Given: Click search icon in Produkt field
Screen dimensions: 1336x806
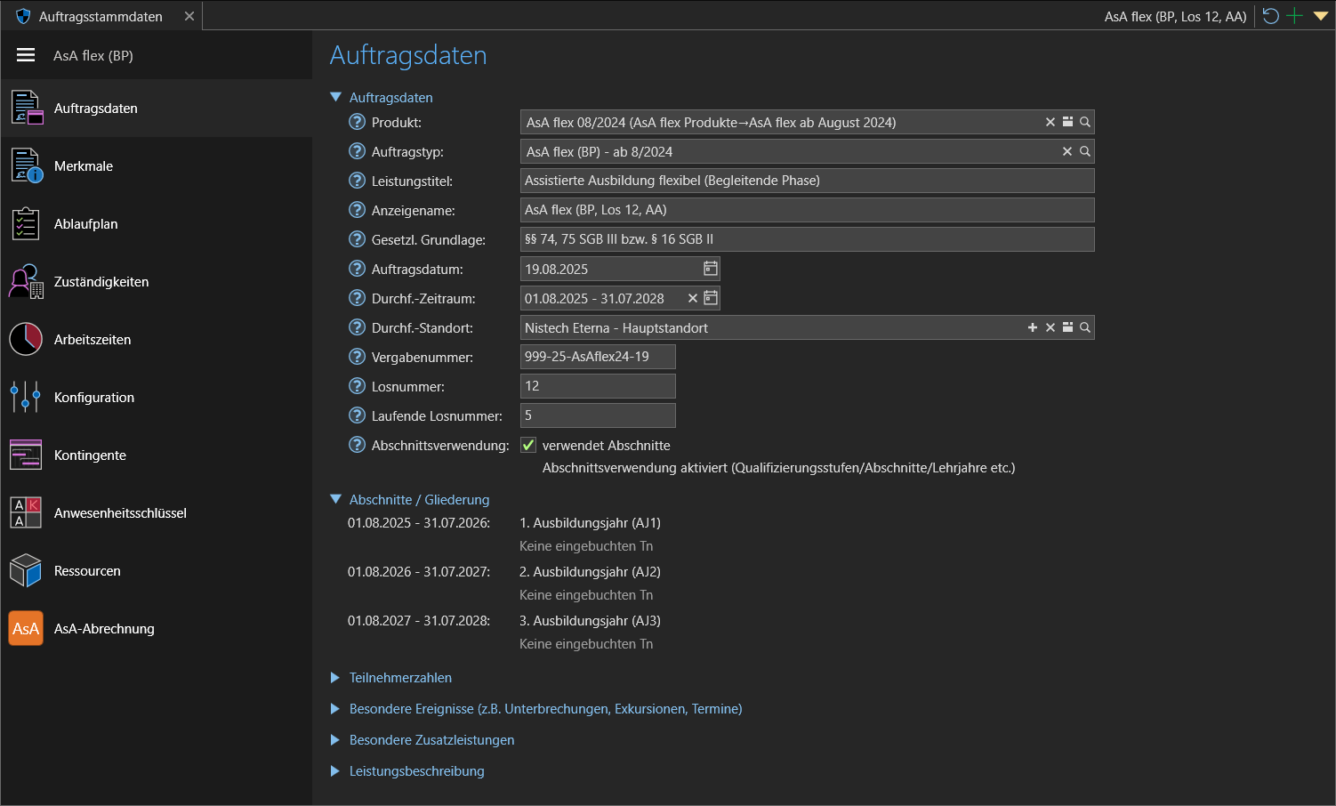Looking at the screenshot, I should coord(1085,122).
